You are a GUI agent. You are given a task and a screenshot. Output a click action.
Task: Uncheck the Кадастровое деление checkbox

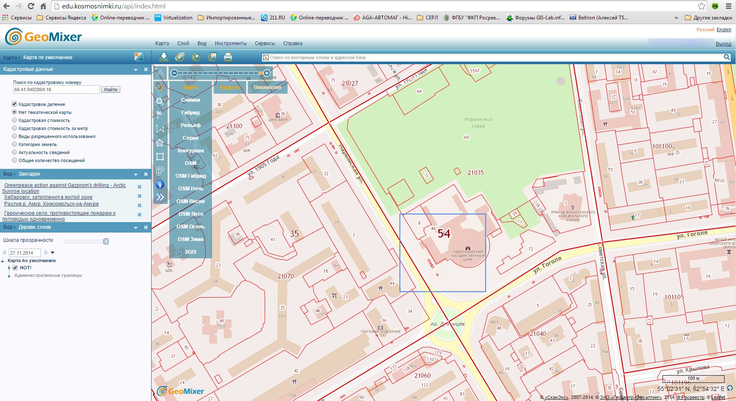click(x=14, y=104)
